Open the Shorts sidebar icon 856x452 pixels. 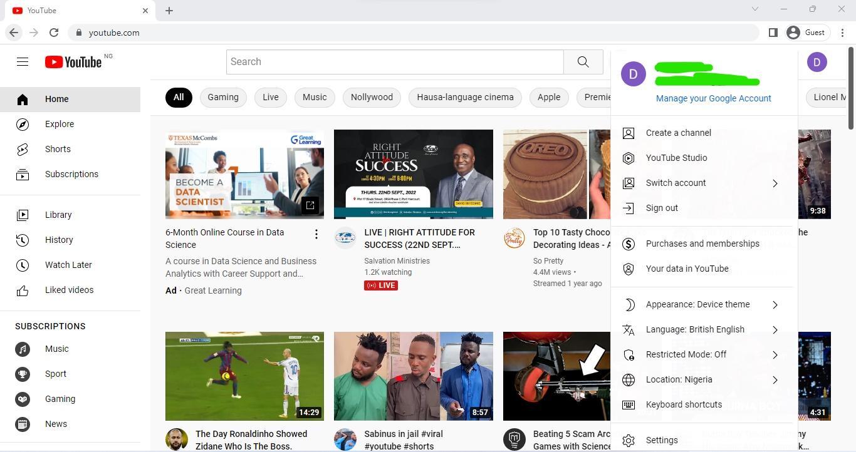[x=23, y=149]
